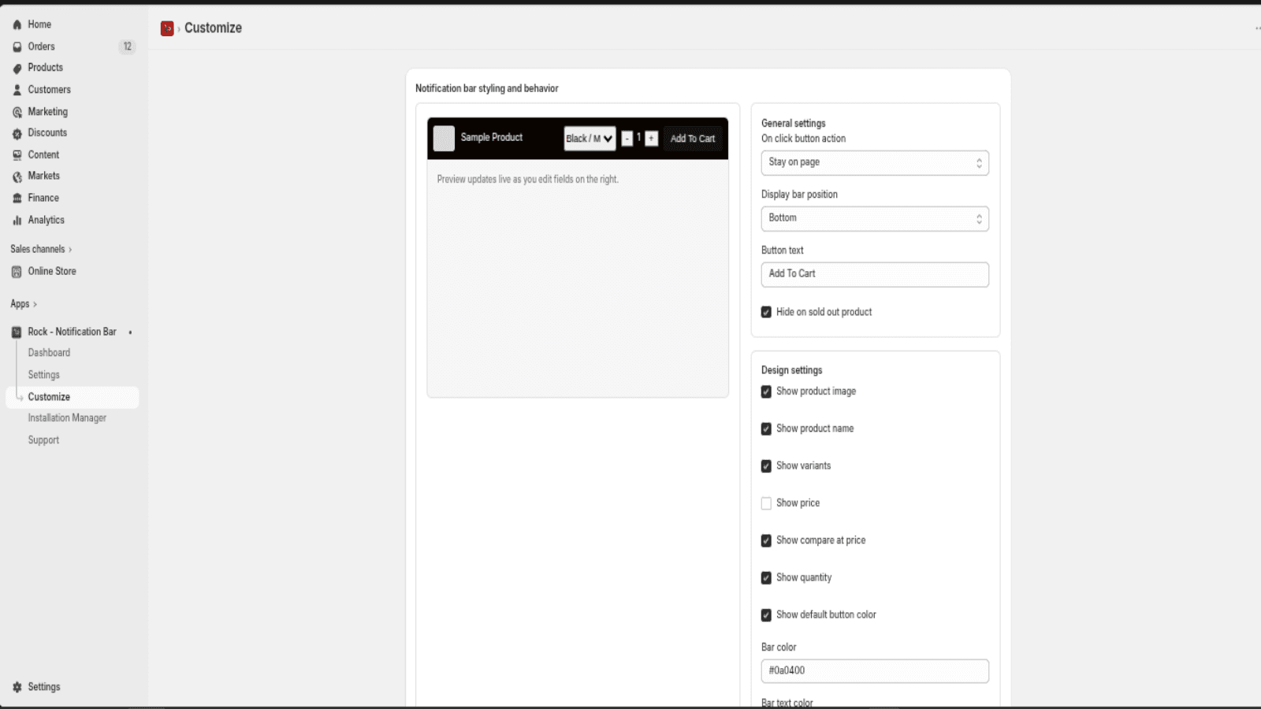
Task: Open Home in the sidebar
Action: [x=39, y=25]
